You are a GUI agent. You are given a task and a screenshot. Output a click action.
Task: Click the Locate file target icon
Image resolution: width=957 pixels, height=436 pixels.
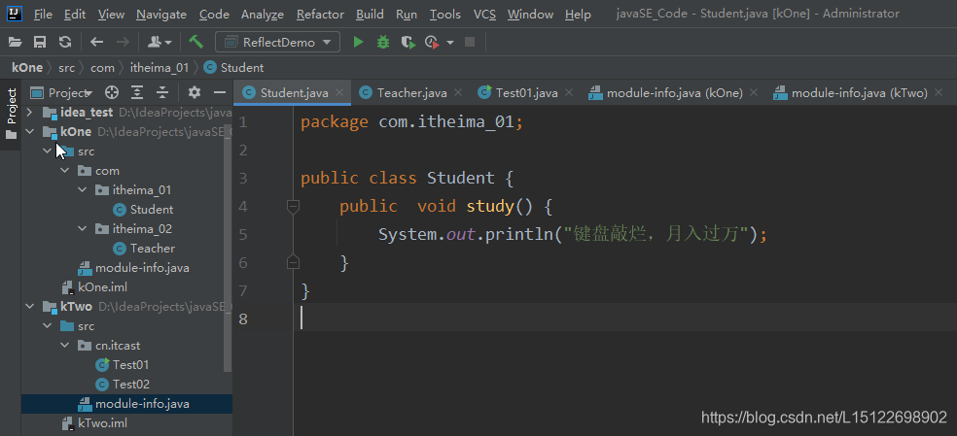[x=111, y=92]
